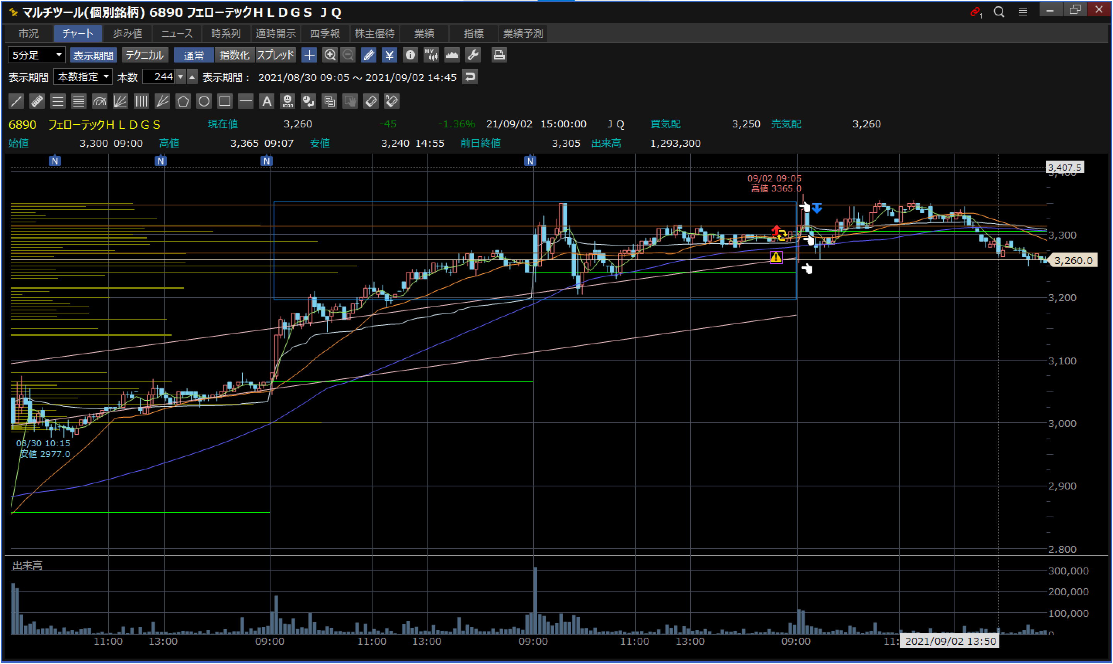Choose the text annotation A tool

tap(267, 101)
